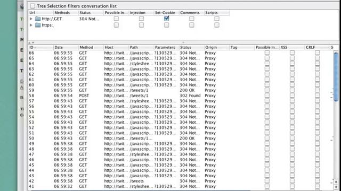Select row 50 with 200 OK status

pyautogui.click(x=181, y=138)
